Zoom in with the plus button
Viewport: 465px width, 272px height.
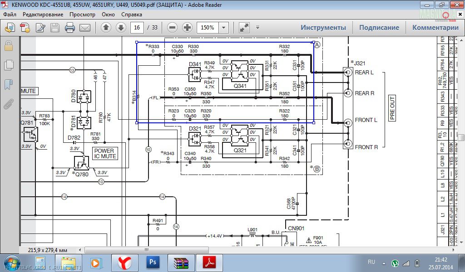[x=187, y=28]
